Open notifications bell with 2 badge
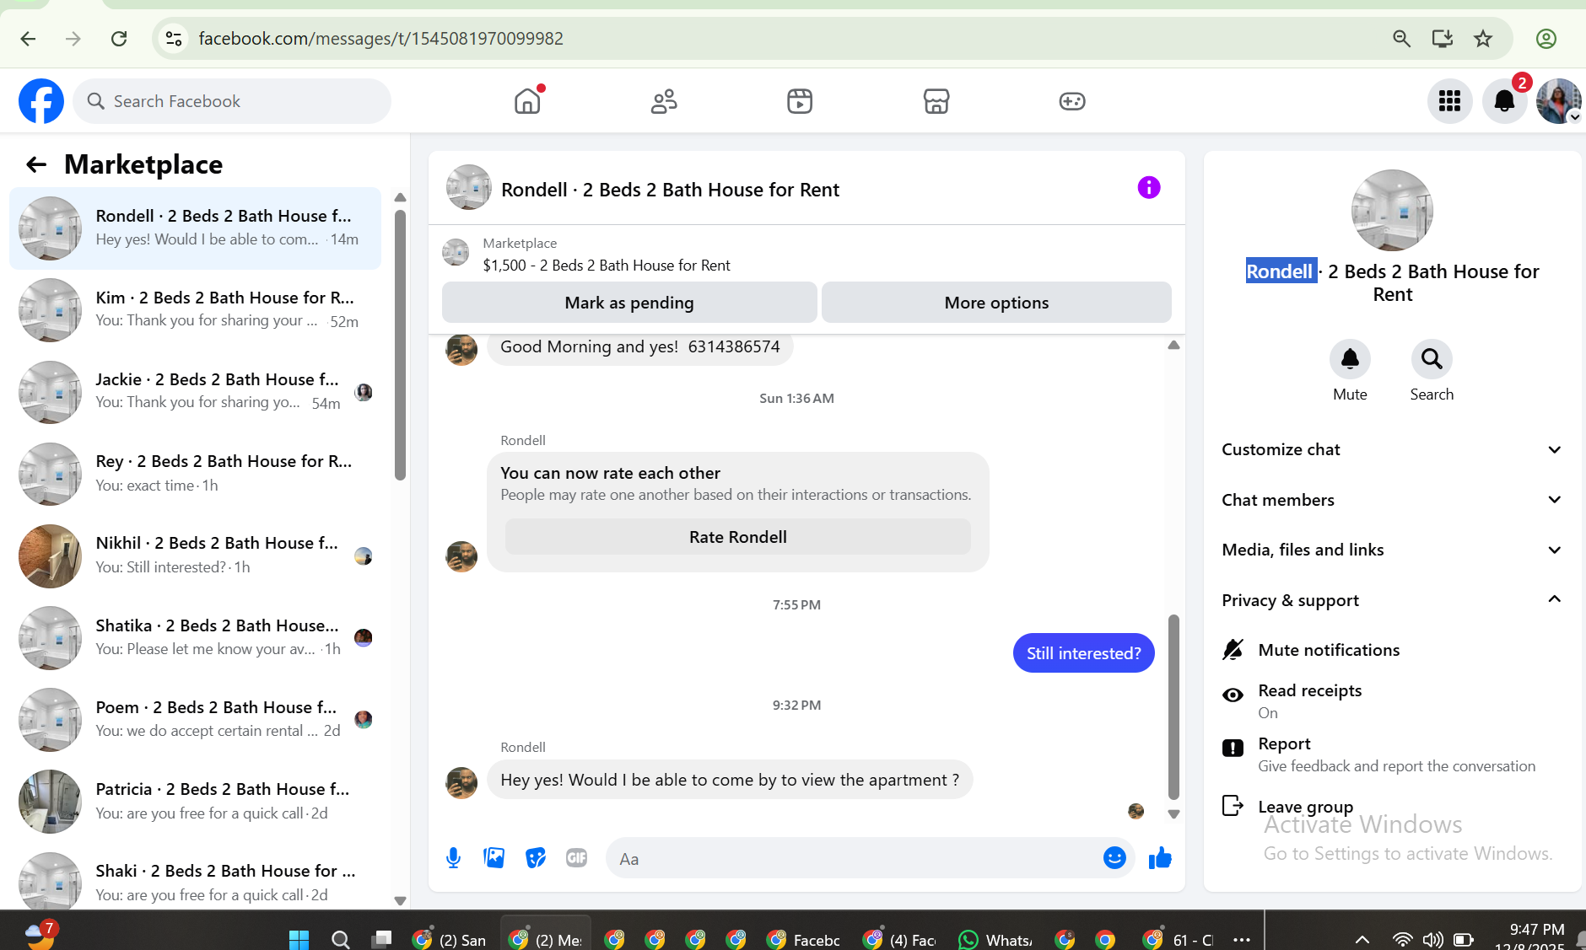This screenshot has width=1586, height=950. (1505, 101)
